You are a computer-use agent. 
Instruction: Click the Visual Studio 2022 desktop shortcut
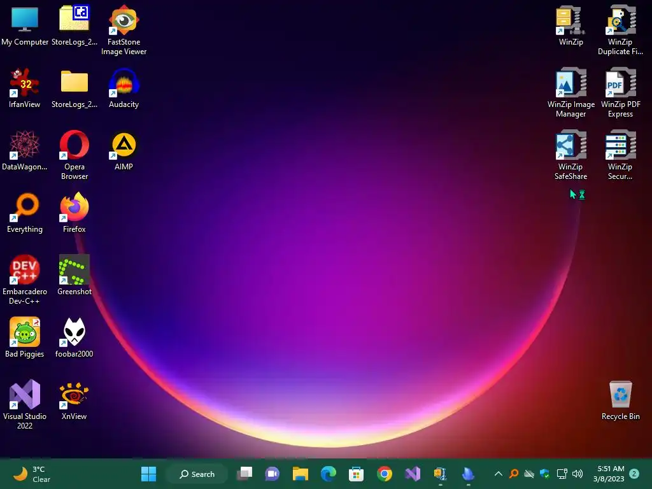(x=25, y=404)
